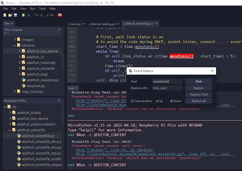The image size is (242, 171).
Task: Select the Up search direction radio button
Action: click(157, 101)
